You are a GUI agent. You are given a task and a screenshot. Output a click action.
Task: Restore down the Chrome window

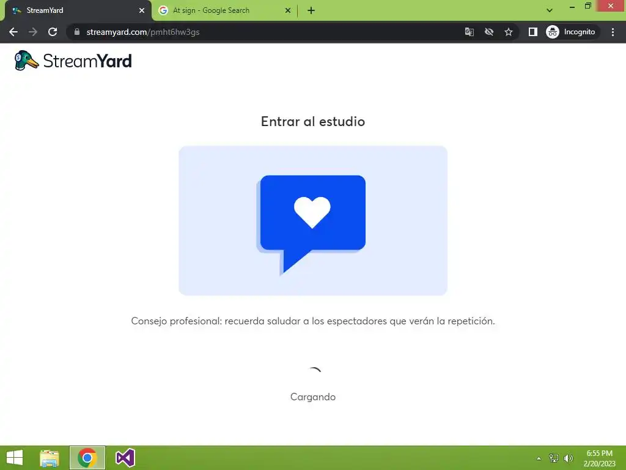[587, 6]
